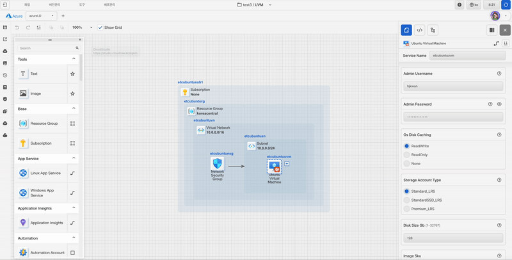This screenshot has height=260, width=512.
Task: Open the 파일 menu
Action: point(27,5)
